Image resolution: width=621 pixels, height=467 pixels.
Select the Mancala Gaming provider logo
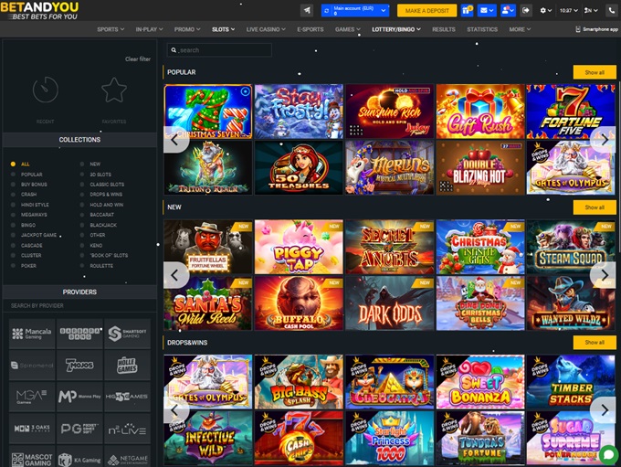point(32,334)
